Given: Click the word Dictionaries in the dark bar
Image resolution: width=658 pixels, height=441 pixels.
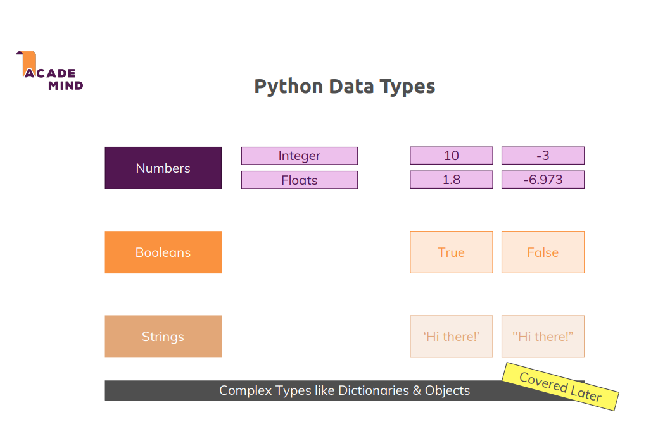Looking at the screenshot, I should (374, 390).
